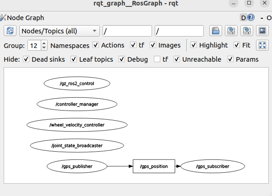Open the Nodes/Topics (all) dropdown

coord(60,31)
